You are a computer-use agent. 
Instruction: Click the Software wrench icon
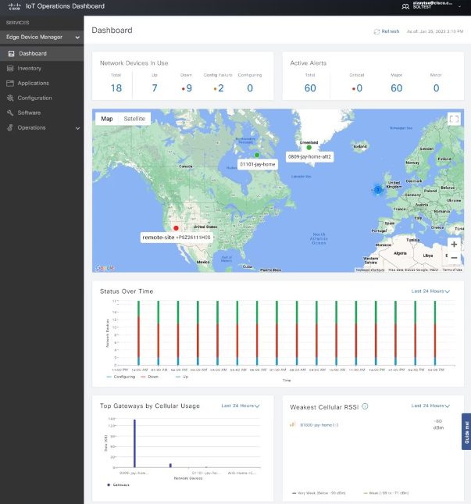10,113
